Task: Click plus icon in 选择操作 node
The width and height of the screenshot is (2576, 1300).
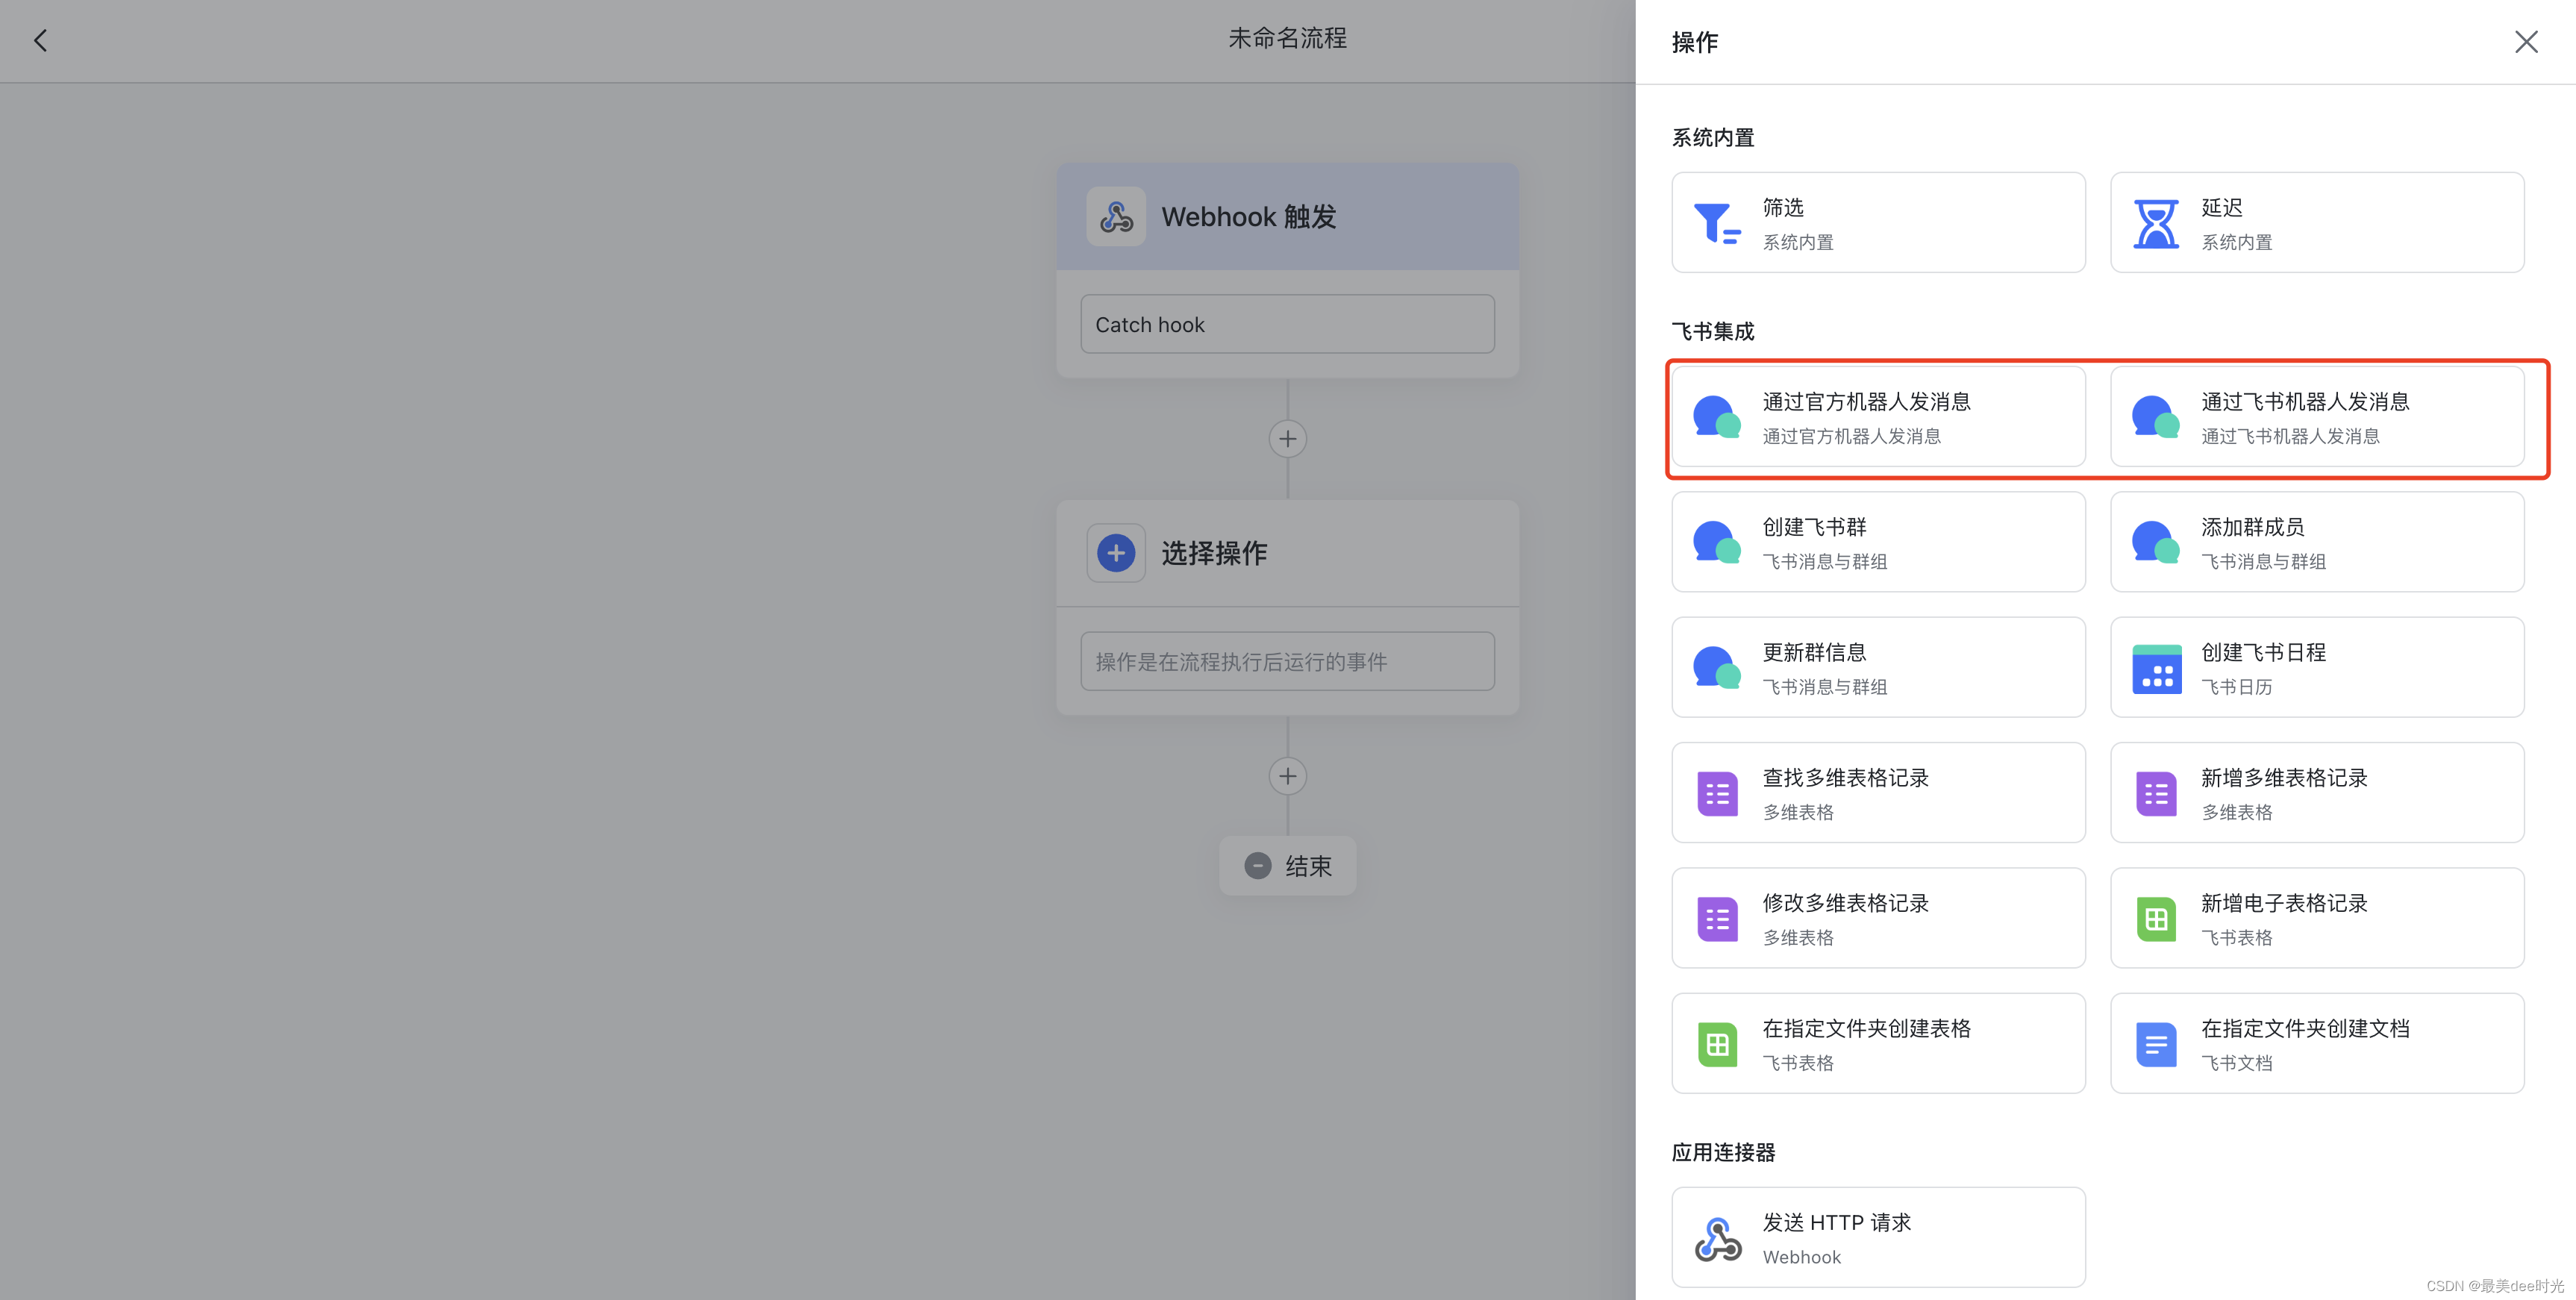Action: (1116, 553)
